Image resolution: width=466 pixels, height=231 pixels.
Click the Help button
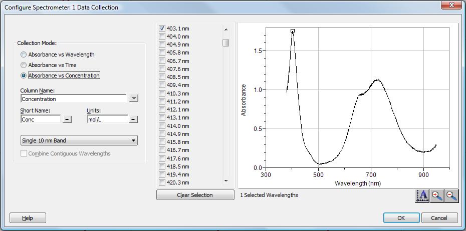point(28,218)
